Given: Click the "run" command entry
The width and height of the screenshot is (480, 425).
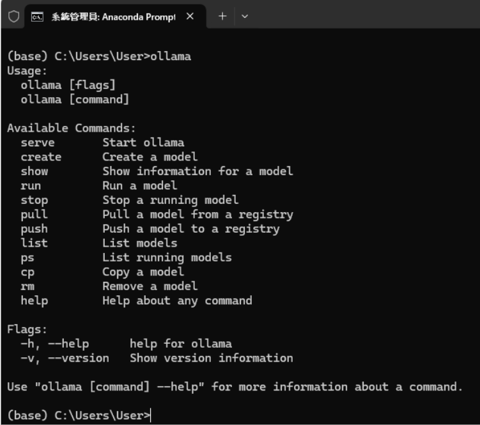Looking at the screenshot, I should tap(31, 185).
